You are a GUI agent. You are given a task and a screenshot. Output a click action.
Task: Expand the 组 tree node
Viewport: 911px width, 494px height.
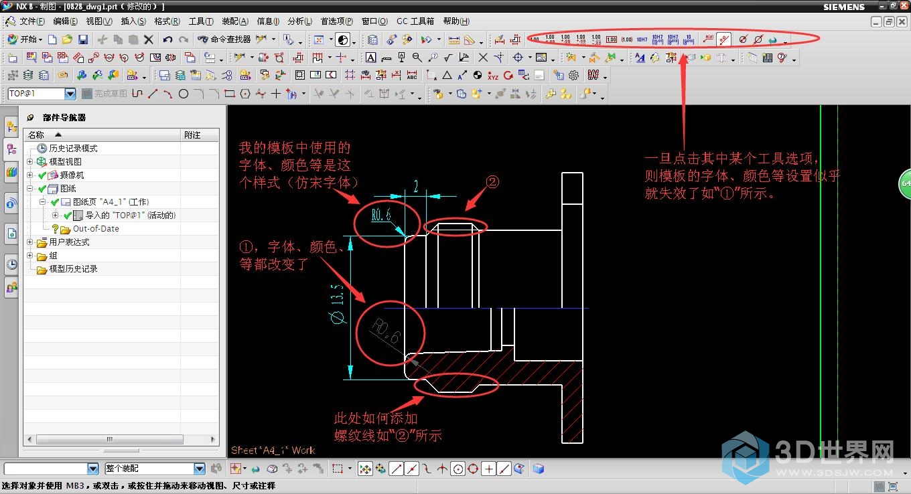(x=29, y=256)
